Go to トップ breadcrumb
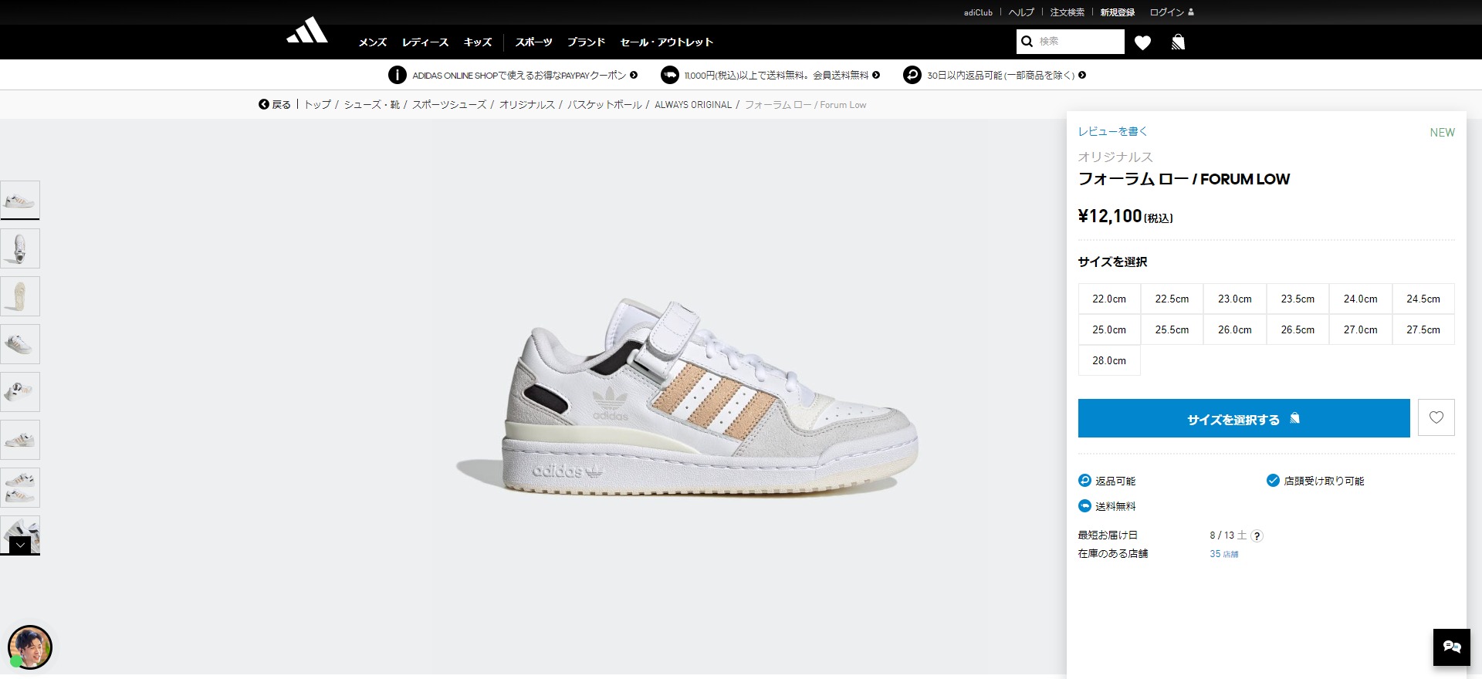 click(317, 105)
